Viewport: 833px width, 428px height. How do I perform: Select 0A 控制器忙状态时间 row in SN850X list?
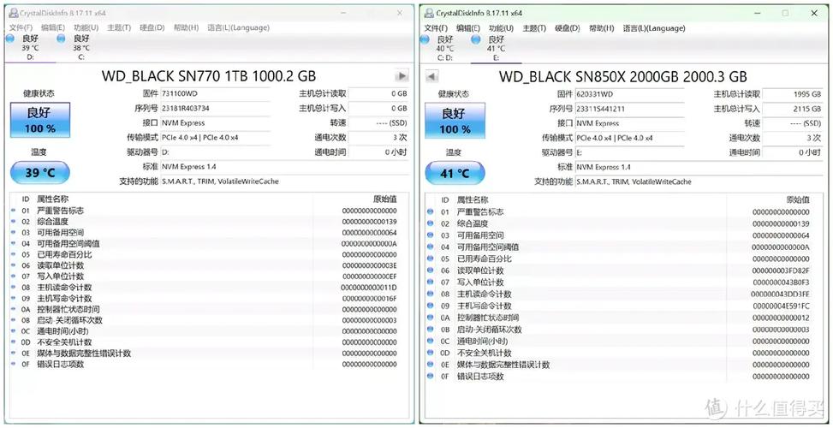click(x=624, y=318)
